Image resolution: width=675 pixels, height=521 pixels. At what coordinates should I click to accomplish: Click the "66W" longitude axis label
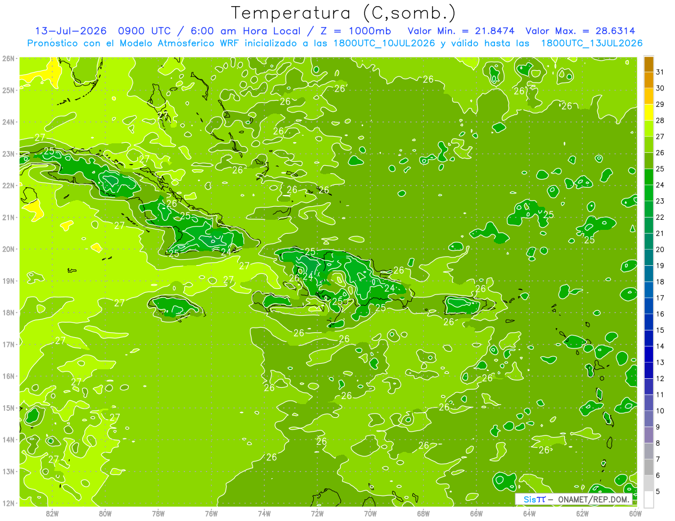[x=476, y=513]
